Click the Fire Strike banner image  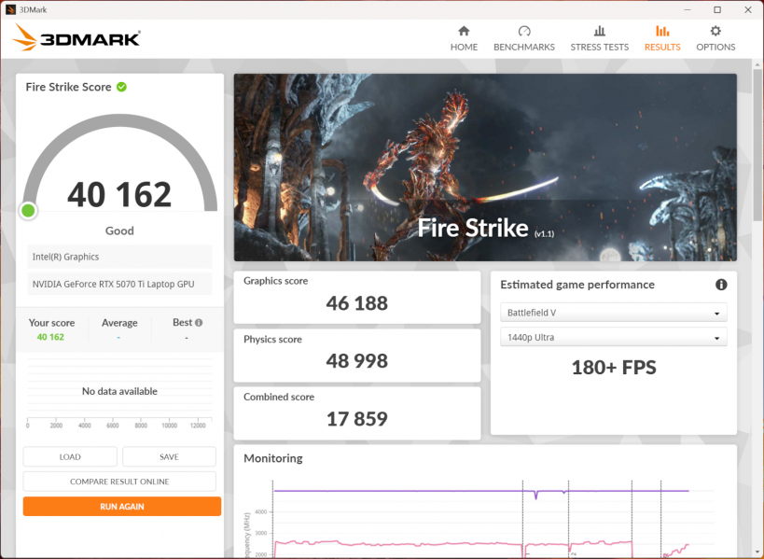click(x=484, y=167)
